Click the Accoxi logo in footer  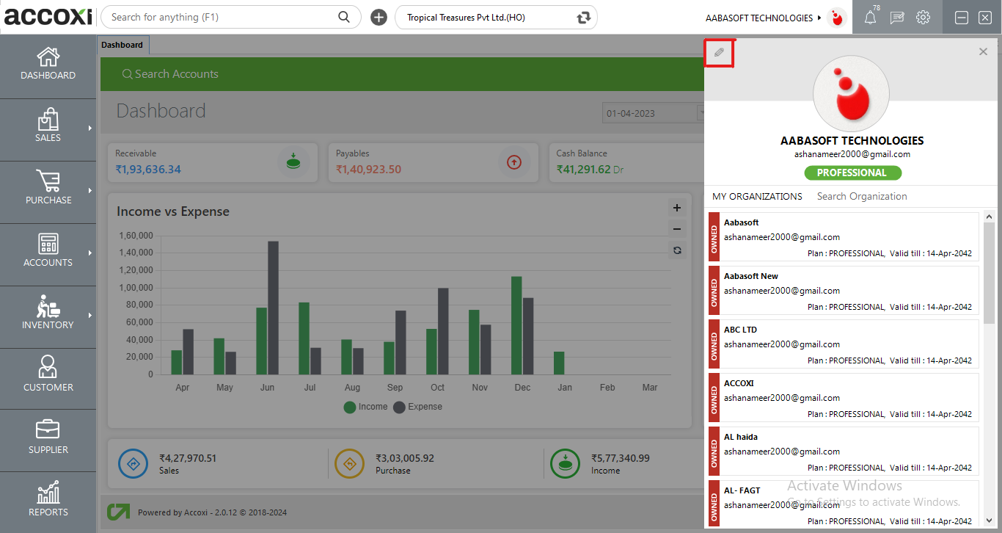pyautogui.click(x=118, y=512)
